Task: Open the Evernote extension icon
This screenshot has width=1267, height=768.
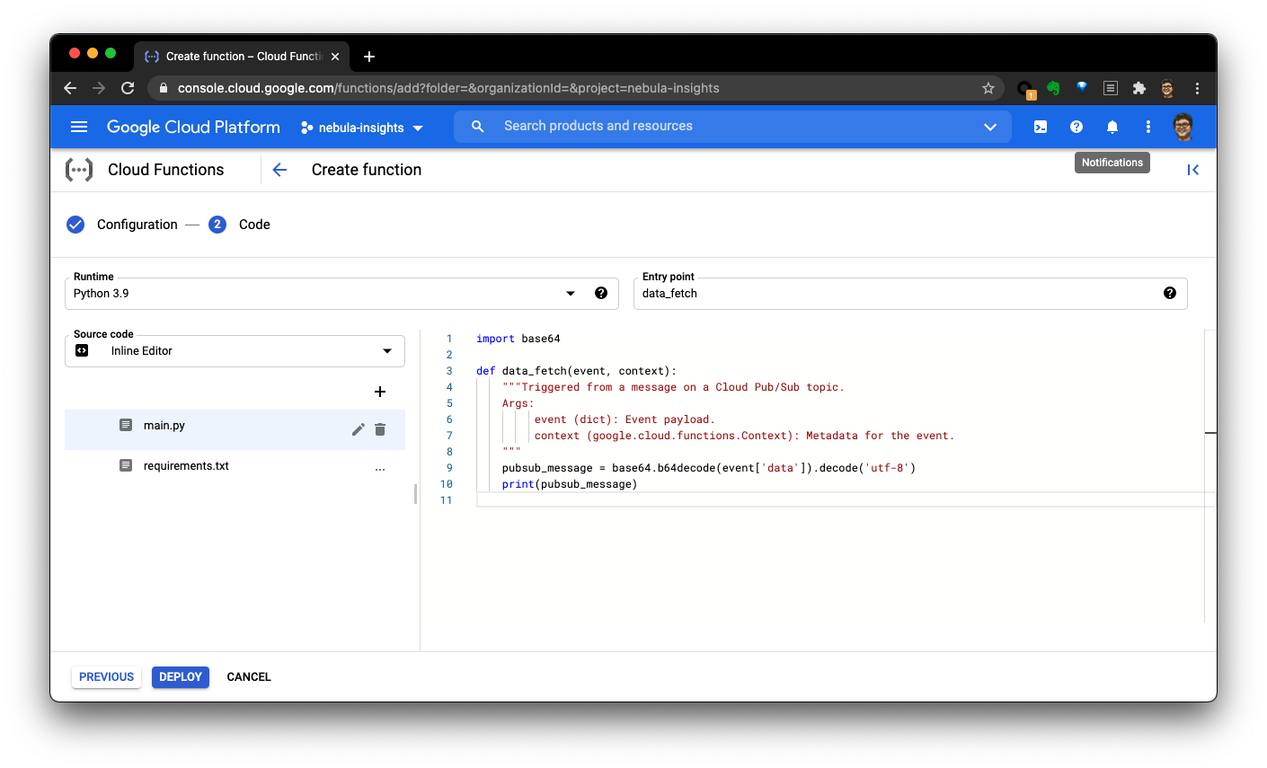Action: coord(1053,88)
